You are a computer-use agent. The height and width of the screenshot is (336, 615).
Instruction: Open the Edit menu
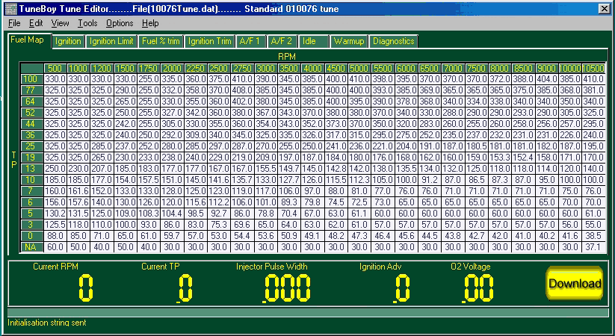point(36,23)
